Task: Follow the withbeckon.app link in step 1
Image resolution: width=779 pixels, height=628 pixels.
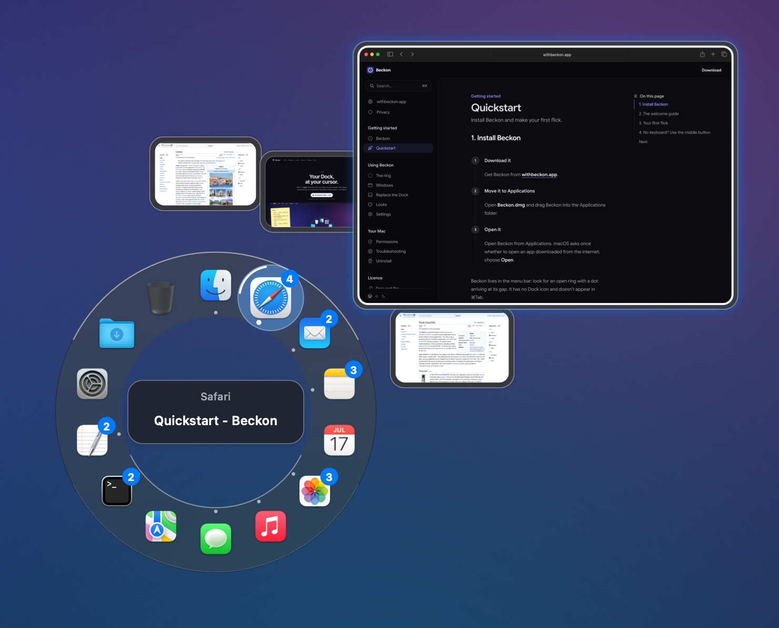Action: (x=539, y=175)
